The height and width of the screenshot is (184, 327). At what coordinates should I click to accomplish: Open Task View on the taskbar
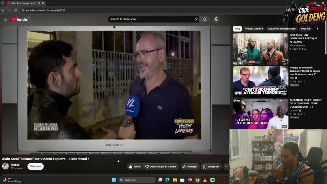(x=160, y=180)
